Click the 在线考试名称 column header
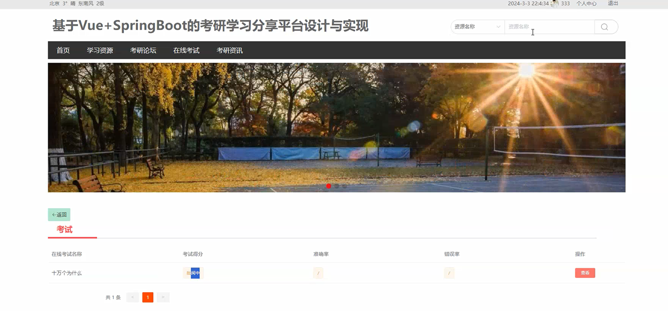The height and width of the screenshot is (311, 668). 67,254
